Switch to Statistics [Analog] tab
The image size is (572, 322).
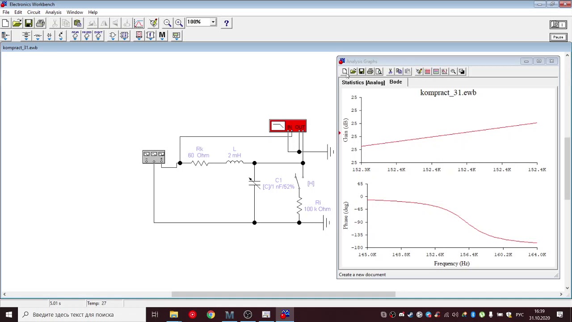point(363,82)
